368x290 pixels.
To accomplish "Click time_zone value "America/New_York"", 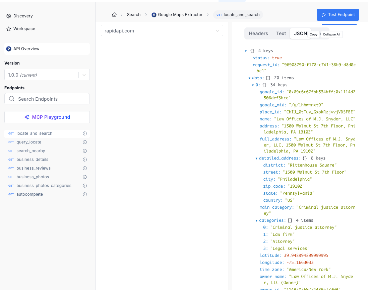I will [x=308, y=270].
